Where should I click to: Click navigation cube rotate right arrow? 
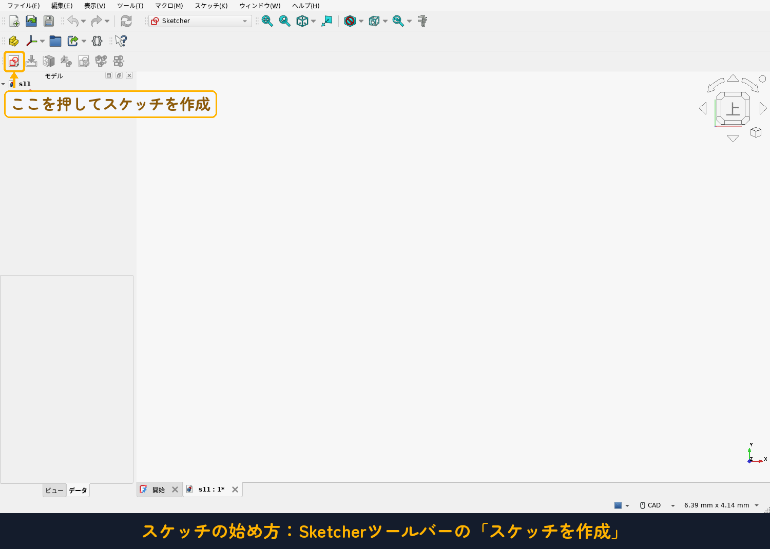[763, 108]
